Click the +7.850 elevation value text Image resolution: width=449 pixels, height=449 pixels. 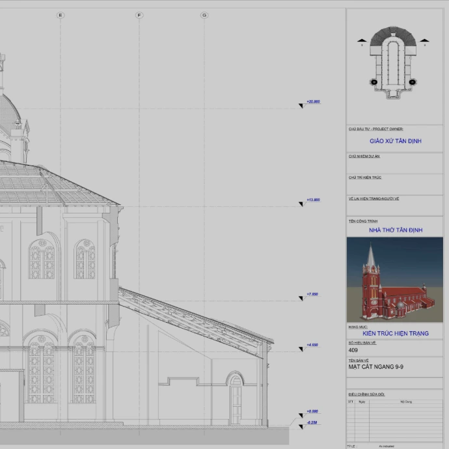click(x=312, y=294)
